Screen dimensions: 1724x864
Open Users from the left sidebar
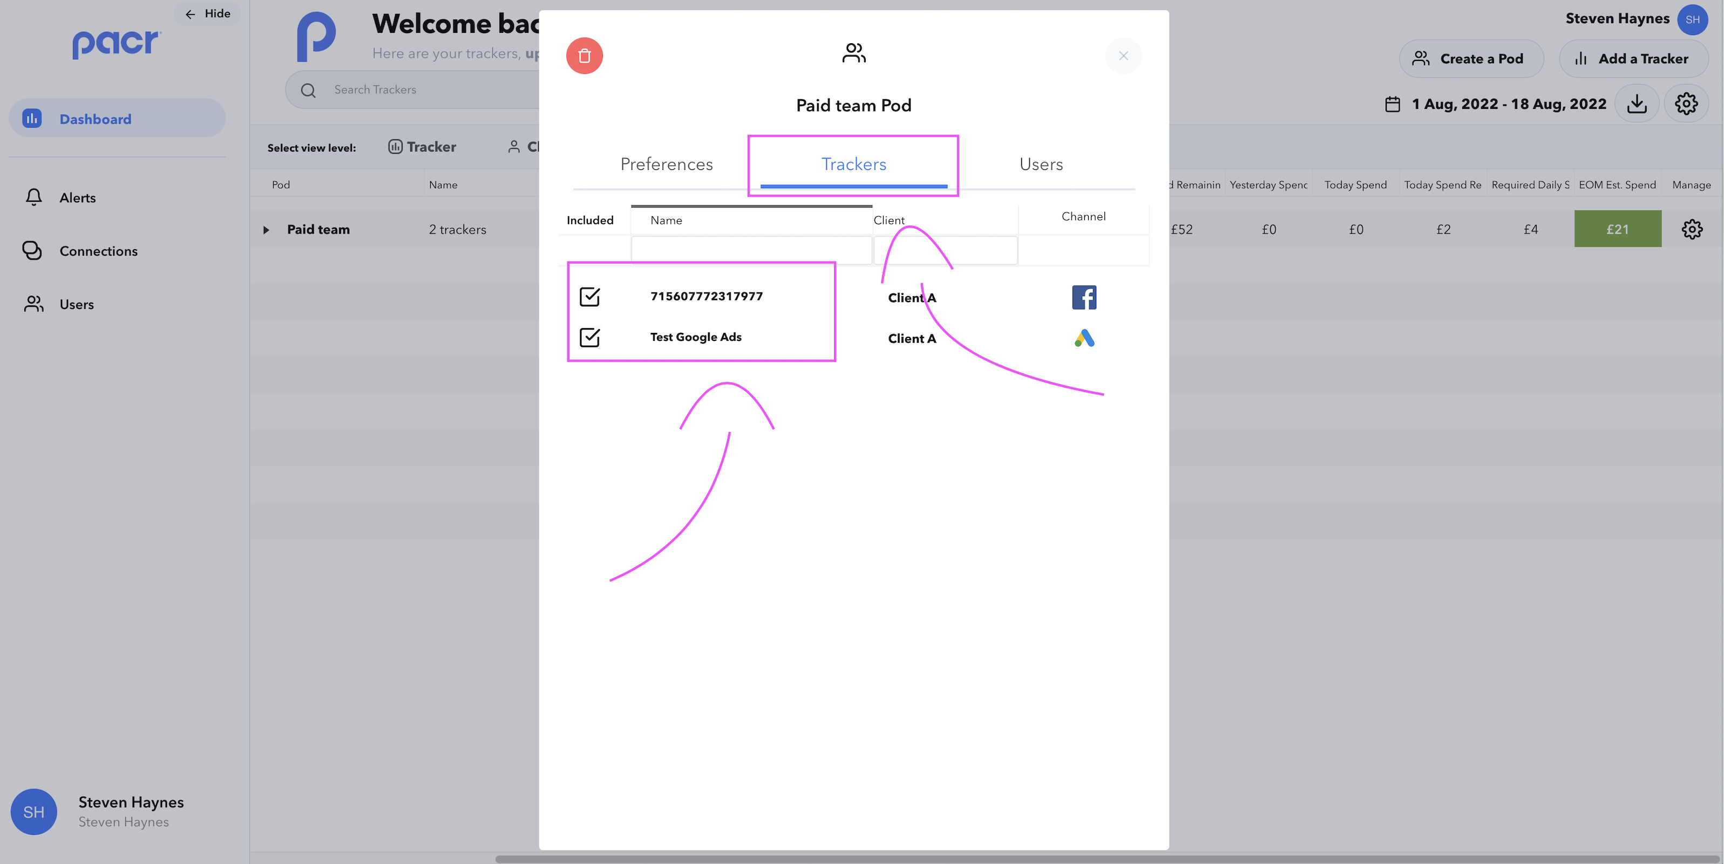76,304
